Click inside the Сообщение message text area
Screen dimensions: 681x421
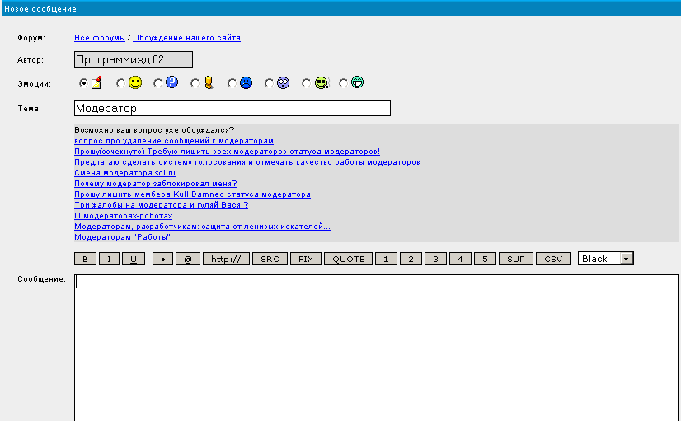[376, 346]
